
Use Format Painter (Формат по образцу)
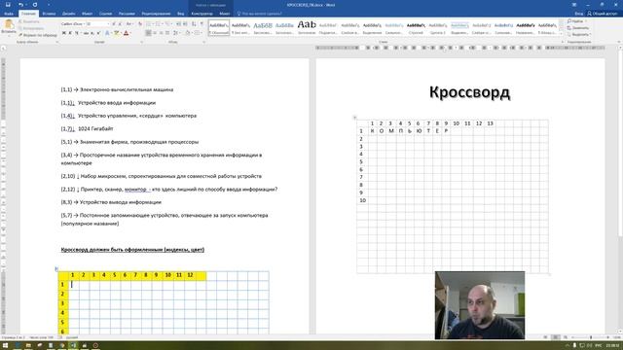point(38,35)
